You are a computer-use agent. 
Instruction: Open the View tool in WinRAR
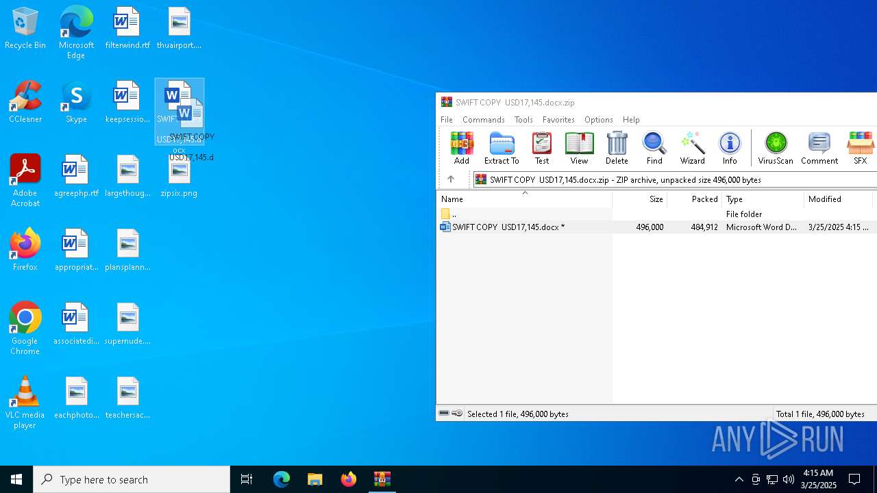click(579, 149)
